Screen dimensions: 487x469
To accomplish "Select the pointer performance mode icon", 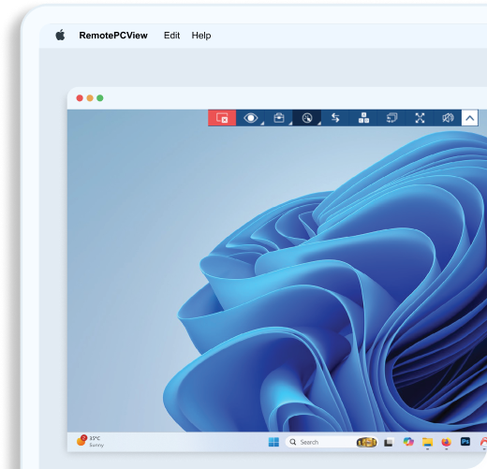I will [307, 118].
